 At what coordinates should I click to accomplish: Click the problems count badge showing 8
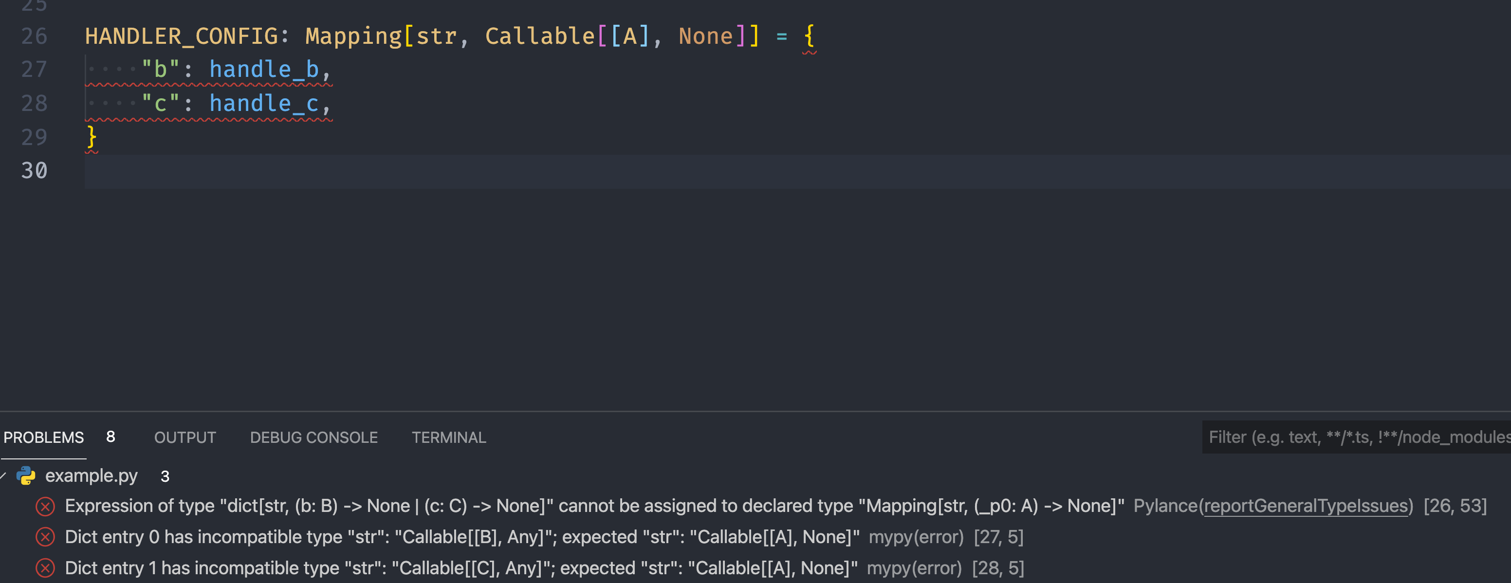click(x=110, y=437)
